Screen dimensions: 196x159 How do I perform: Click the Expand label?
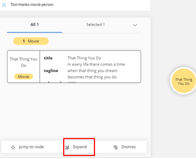pos(80,147)
